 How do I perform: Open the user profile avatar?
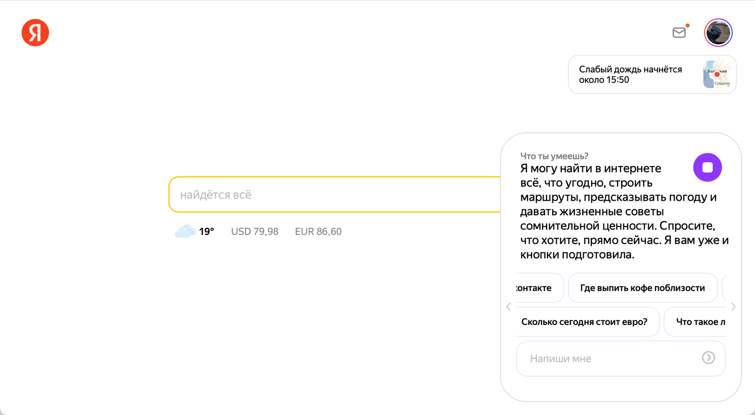click(x=718, y=33)
